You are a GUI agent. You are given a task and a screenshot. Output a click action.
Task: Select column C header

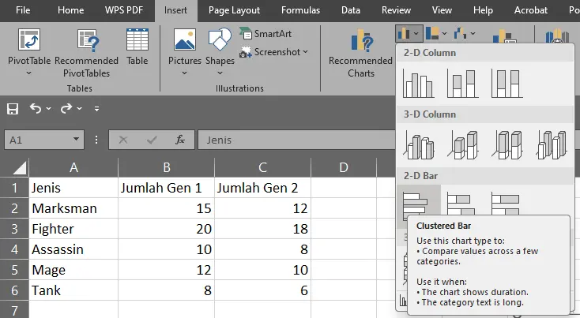(262, 167)
